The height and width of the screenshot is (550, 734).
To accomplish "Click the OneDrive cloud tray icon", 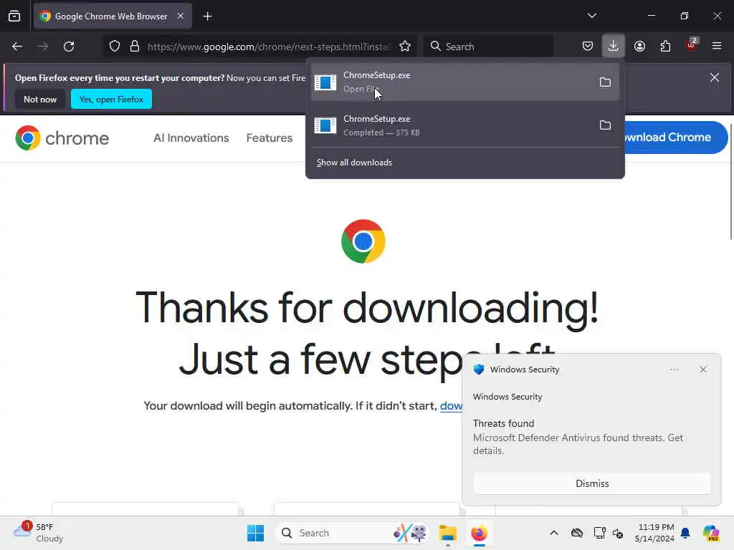I will (x=577, y=533).
